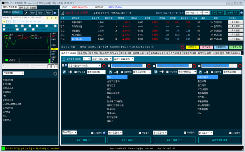Zoom in the chart with the plus button
245x152 pixels.
[x=49, y=66]
